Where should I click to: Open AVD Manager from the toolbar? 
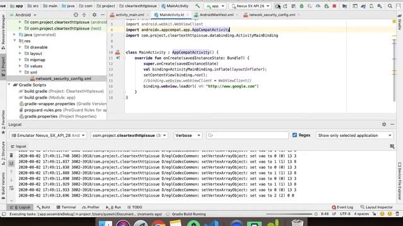coord(372,6)
